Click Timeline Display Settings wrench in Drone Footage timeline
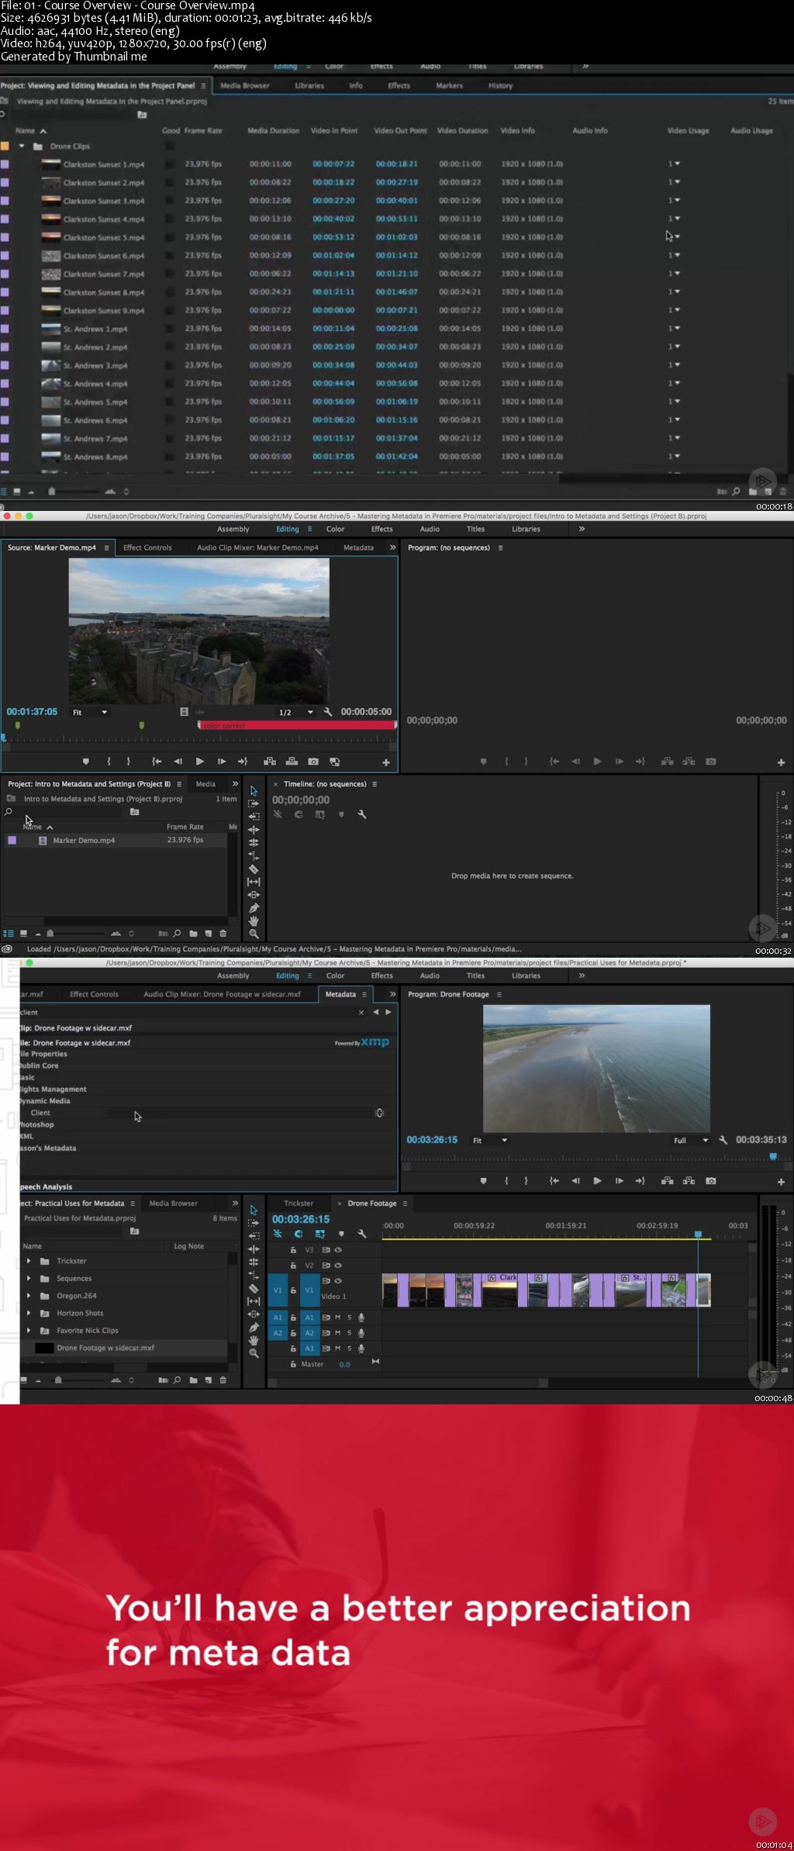 (x=361, y=1234)
